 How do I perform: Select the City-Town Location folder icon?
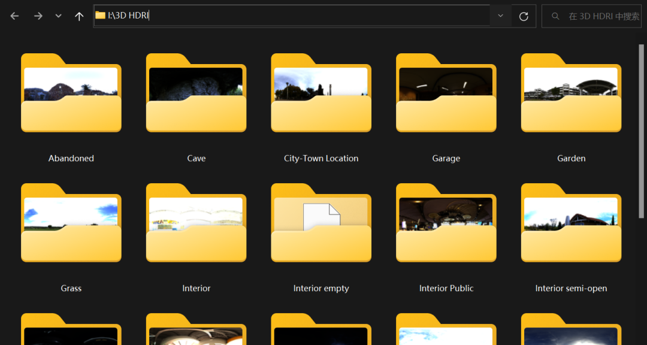pyautogui.click(x=321, y=93)
